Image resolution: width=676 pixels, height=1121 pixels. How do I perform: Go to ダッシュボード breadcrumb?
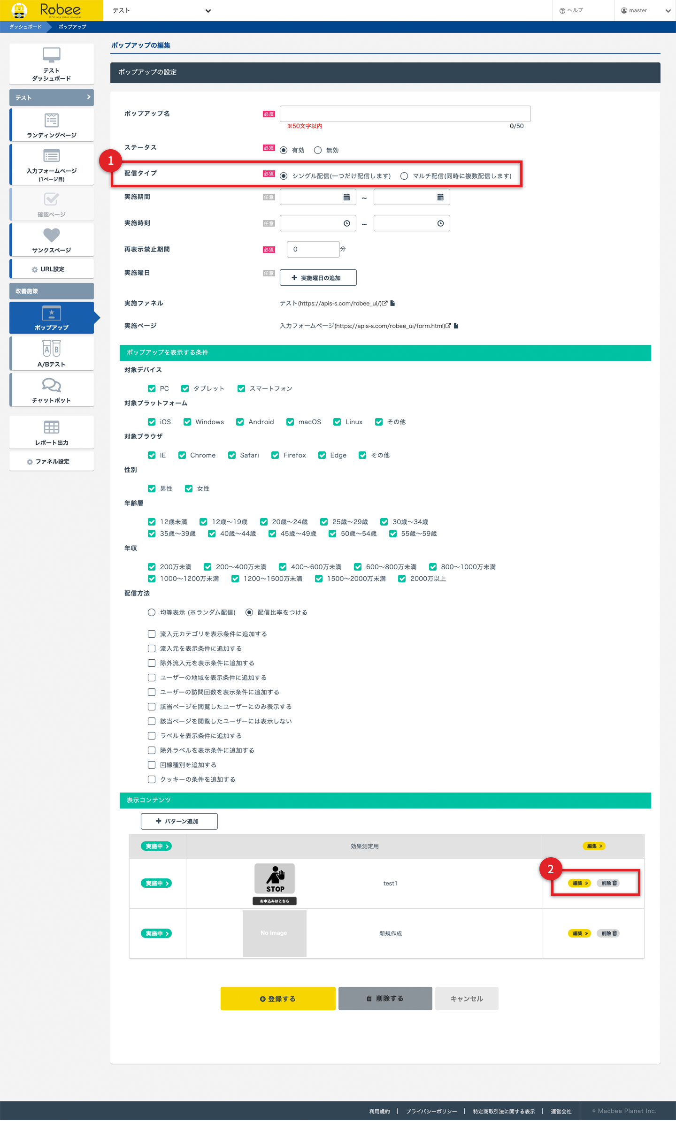tap(25, 27)
